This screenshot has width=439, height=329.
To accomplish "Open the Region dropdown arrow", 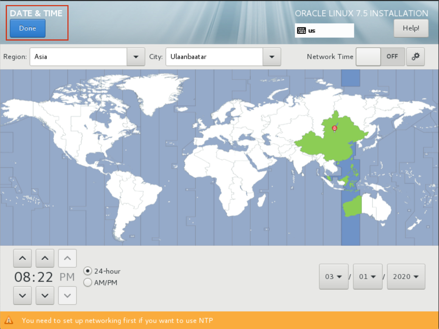I will (136, 57).
